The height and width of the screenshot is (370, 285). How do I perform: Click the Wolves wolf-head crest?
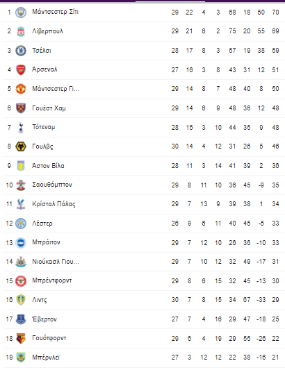[x=21, y=146]
